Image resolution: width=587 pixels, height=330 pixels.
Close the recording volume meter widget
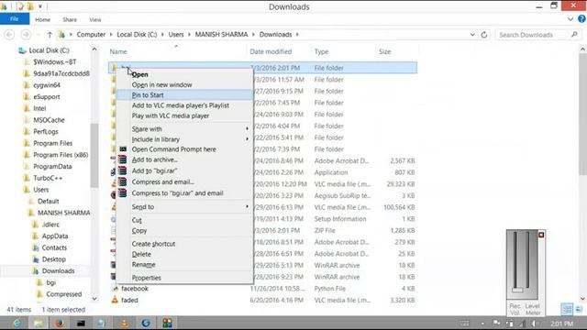pos(541,235)
